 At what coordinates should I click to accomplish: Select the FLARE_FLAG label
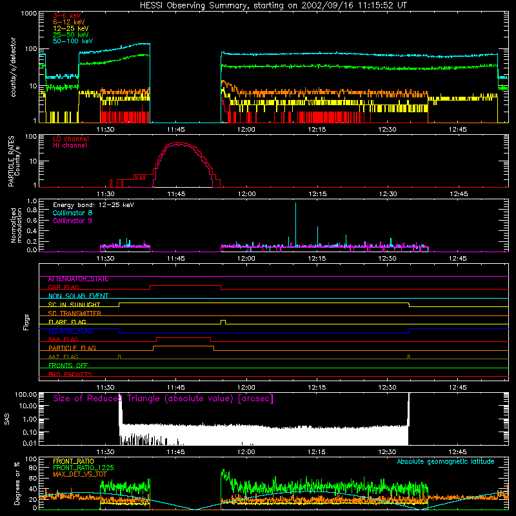[x=67, y=322]
